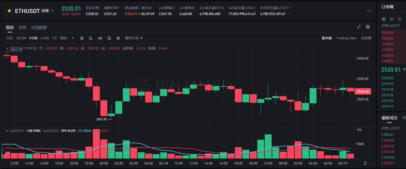Viewport: 406px width, 169px height.
Task: Click the 2520.00 current price label on axis
Action: (362, 91)
